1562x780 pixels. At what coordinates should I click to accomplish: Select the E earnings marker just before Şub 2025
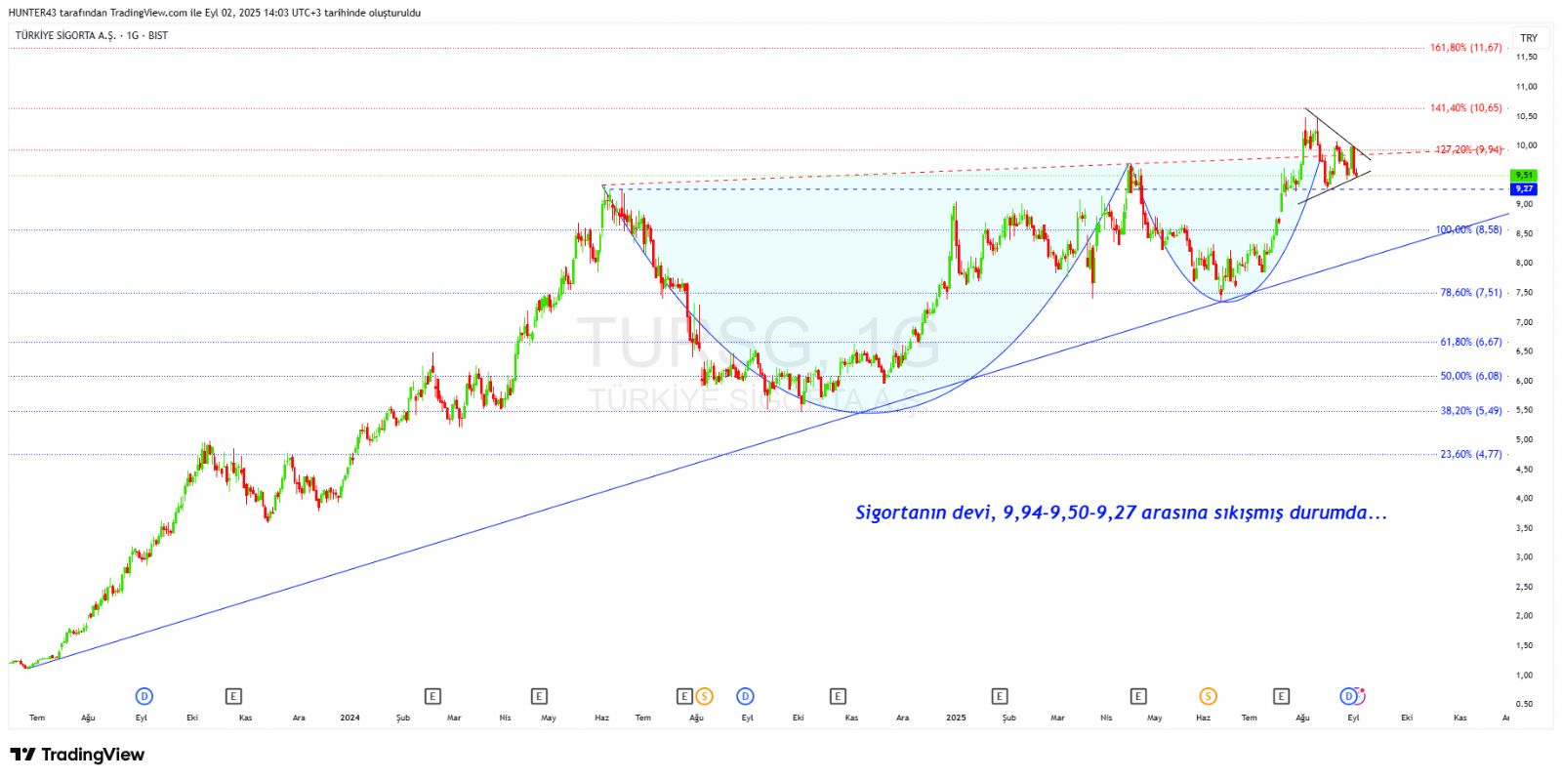click(x=1000, y=696)
